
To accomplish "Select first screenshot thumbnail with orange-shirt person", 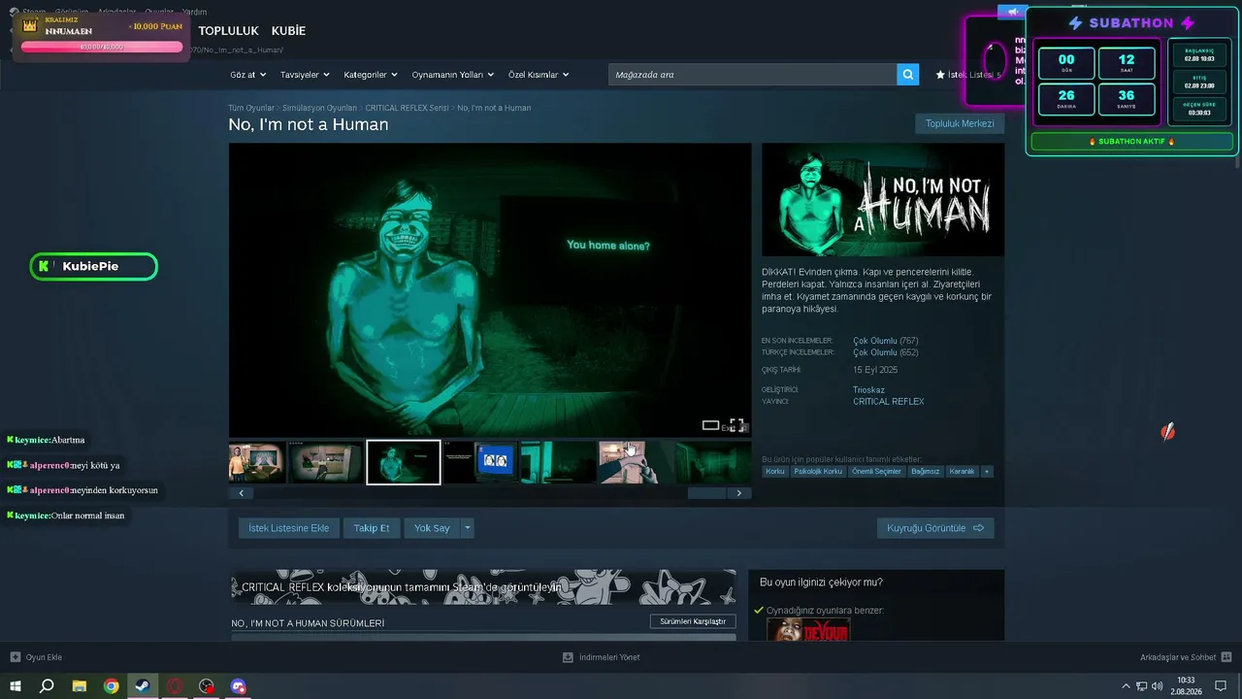I will pos(257,462).
